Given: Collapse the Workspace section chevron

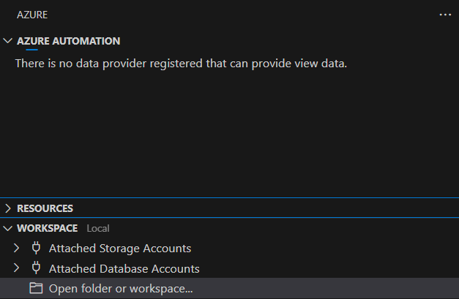Looking at the screenshot, I should [8, 228].
